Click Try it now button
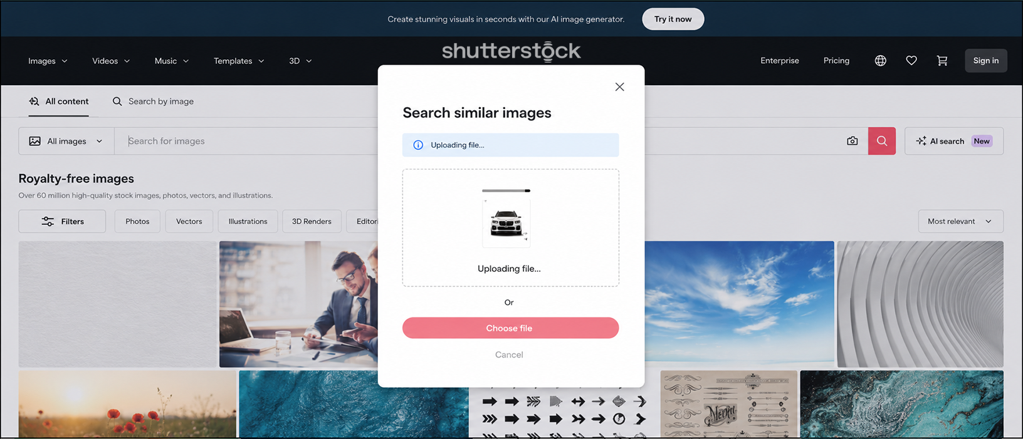The height and width of the screenshot is (439, 1023). point(673,19)
